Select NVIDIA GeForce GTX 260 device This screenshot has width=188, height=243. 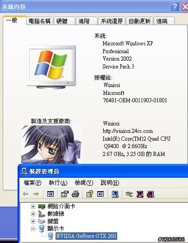pyautogui.click(x=86, y=236)
